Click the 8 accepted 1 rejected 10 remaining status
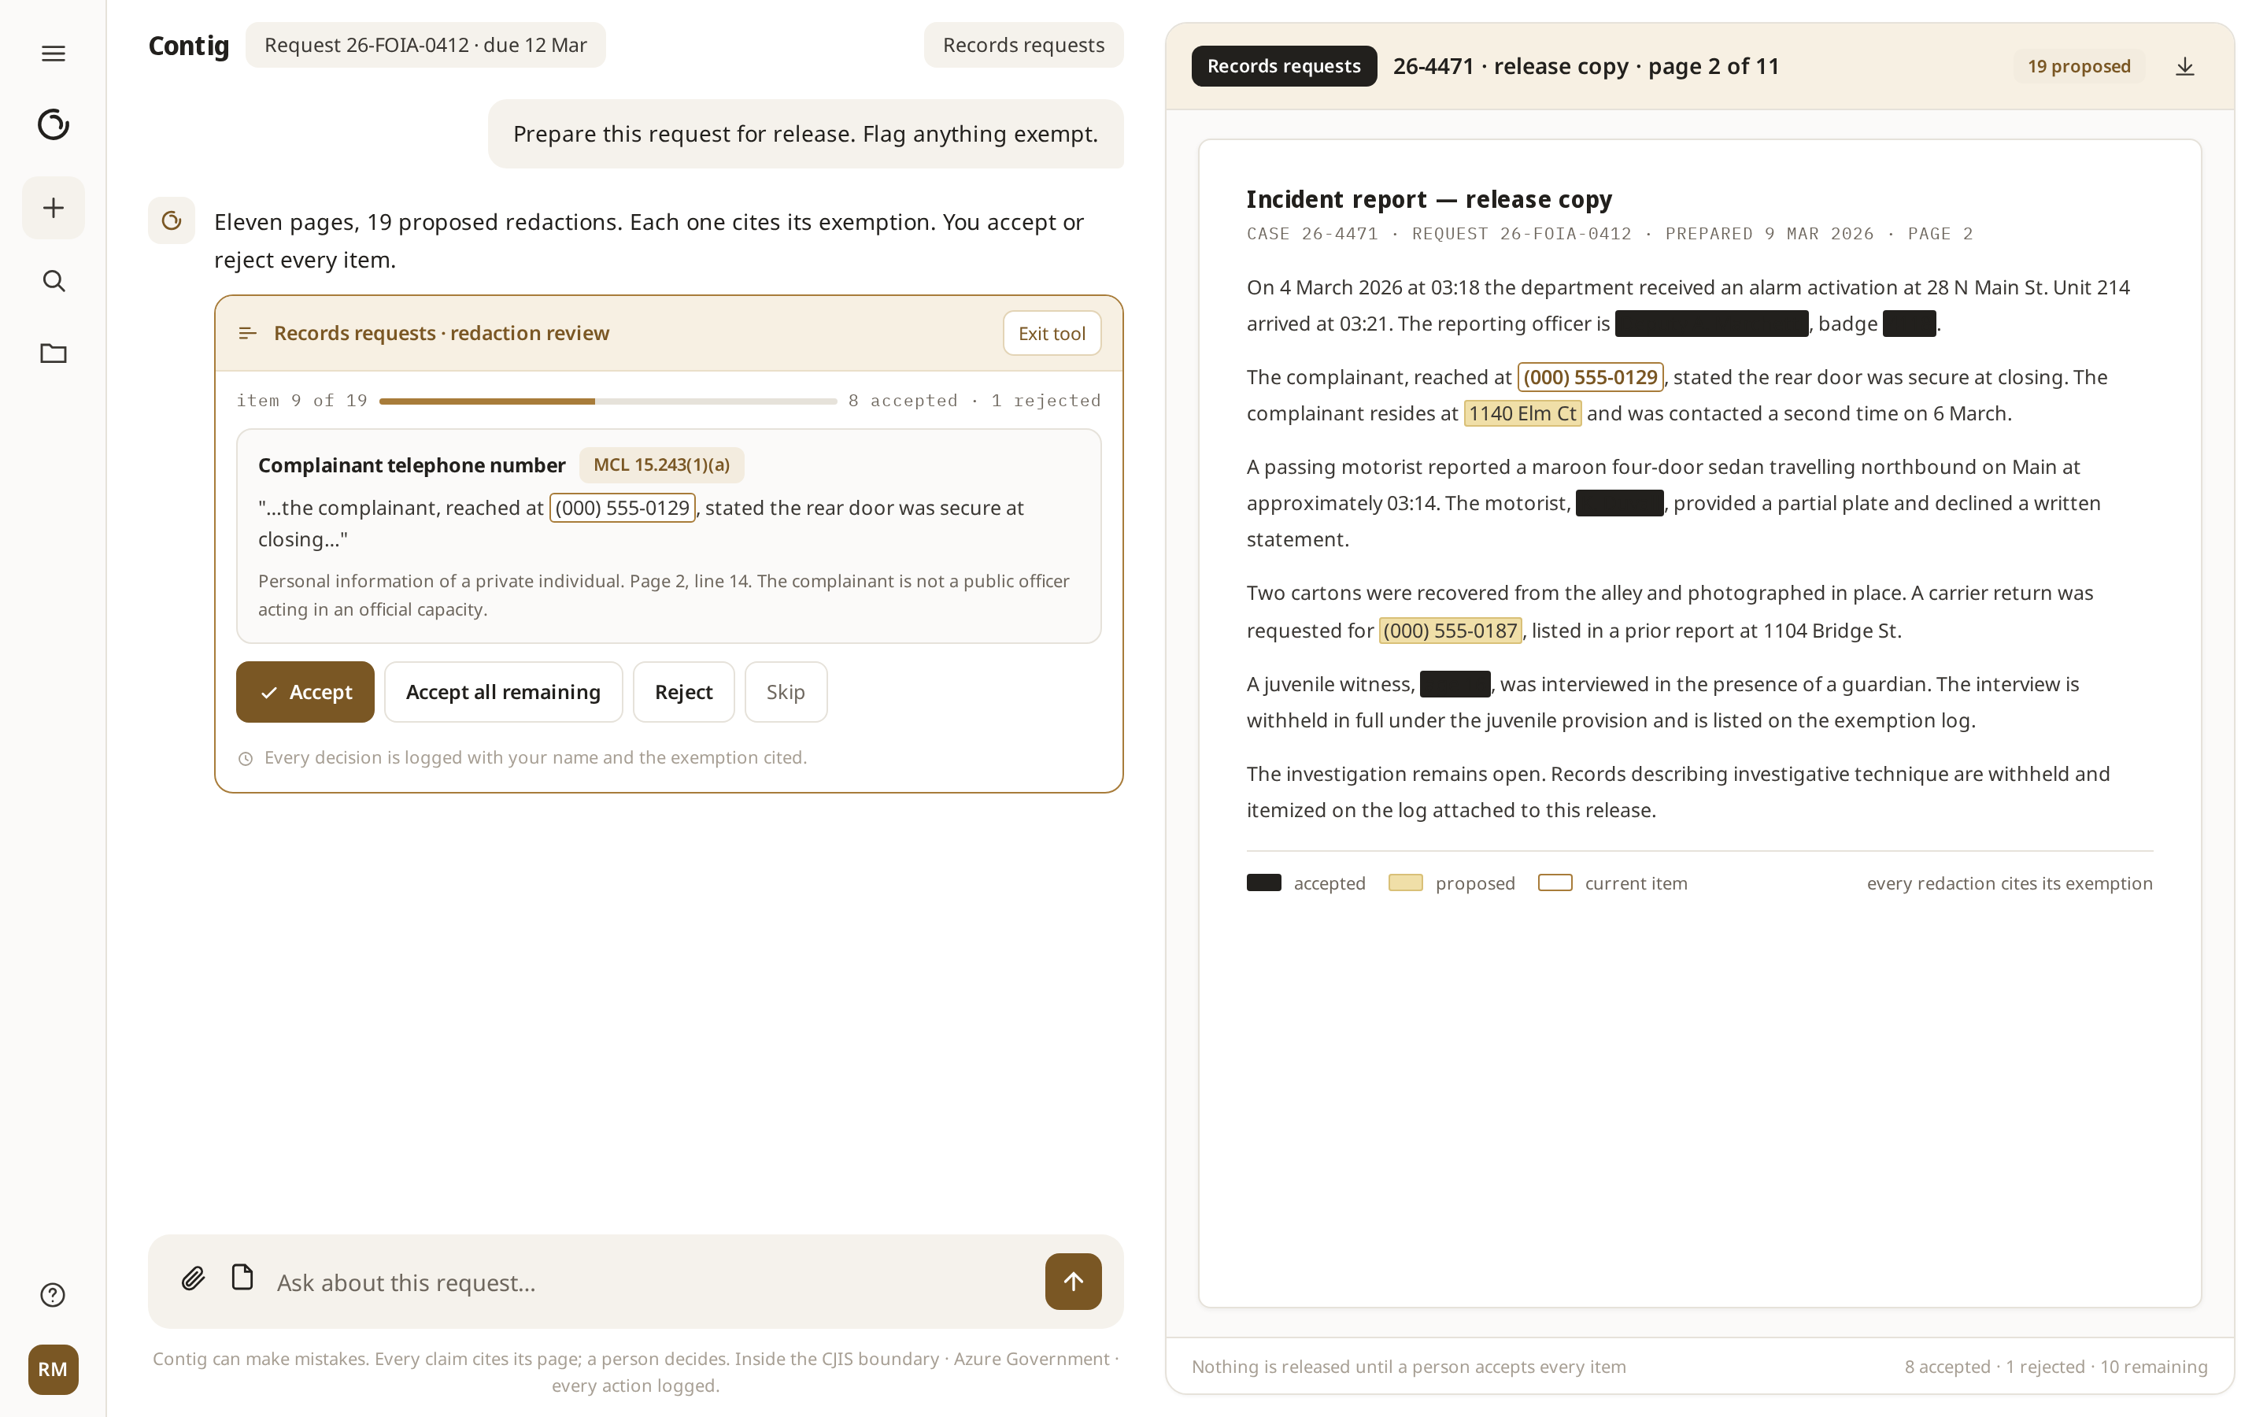The height and width of the screenshot is (1417, 2267). pos(2055,1367)
